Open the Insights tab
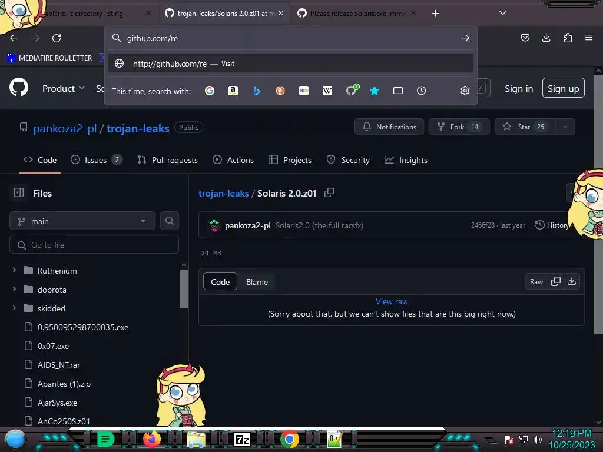 [x=406, y=160]
